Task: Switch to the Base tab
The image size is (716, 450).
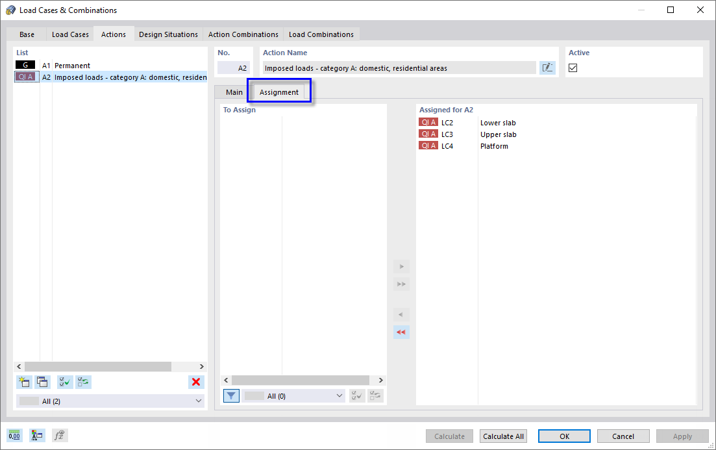Action: click(27, 34)
